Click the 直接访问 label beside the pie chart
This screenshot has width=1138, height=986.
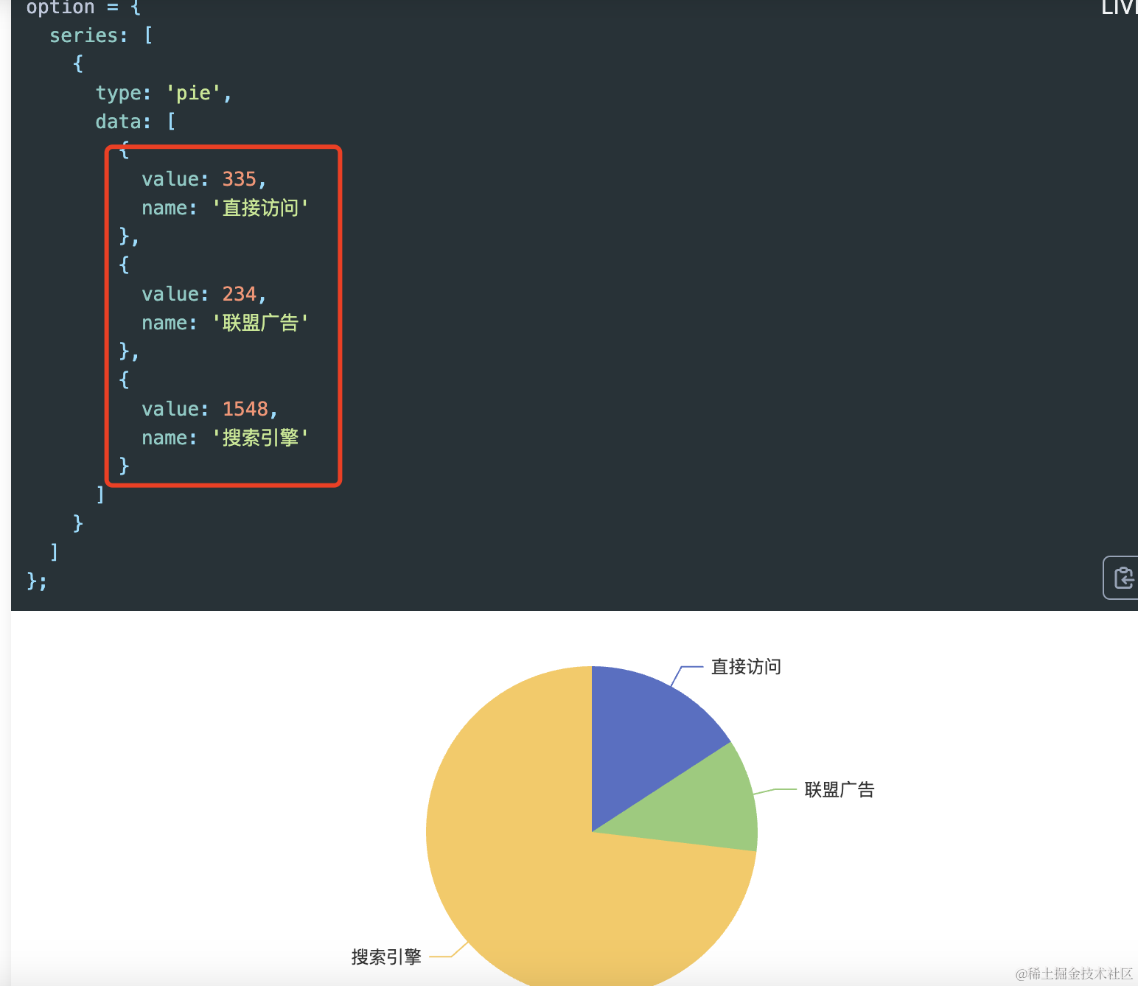pyautogui.click(x=745, y=667)
